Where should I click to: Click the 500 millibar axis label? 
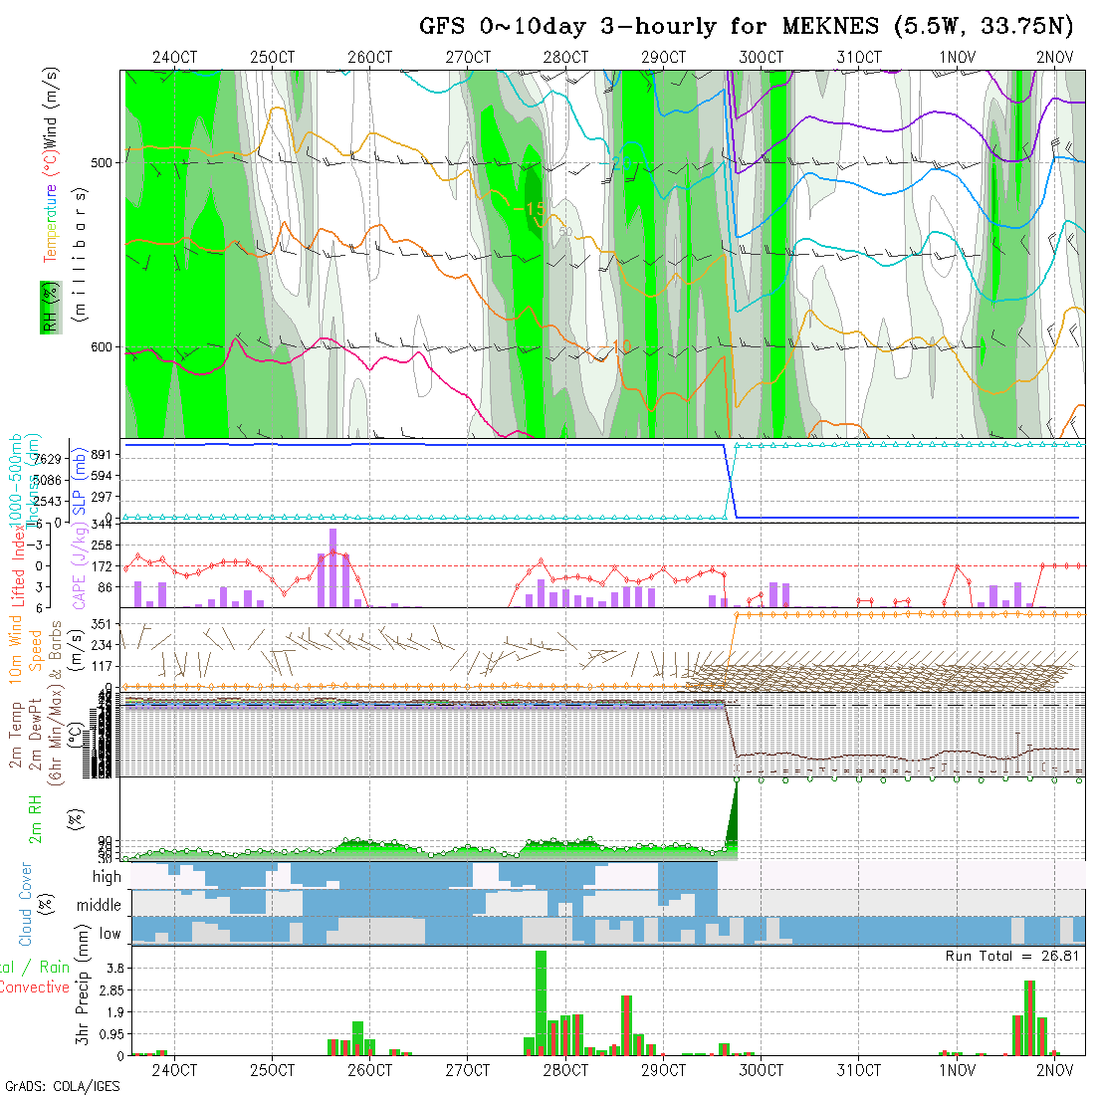[106, 162]
